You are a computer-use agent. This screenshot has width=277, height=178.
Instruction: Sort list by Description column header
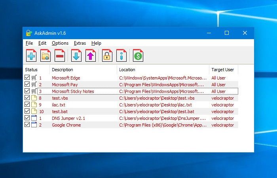63,70
